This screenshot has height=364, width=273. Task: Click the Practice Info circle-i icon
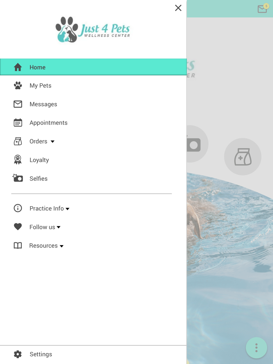click(x=18, y=208)
